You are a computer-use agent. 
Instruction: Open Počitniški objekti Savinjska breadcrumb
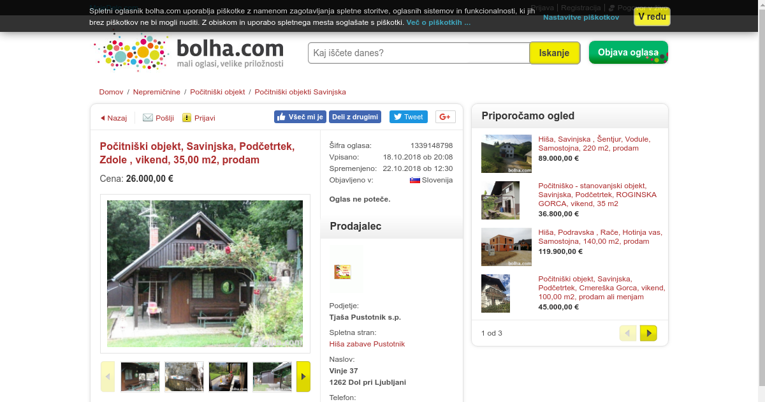pos(300,92)
